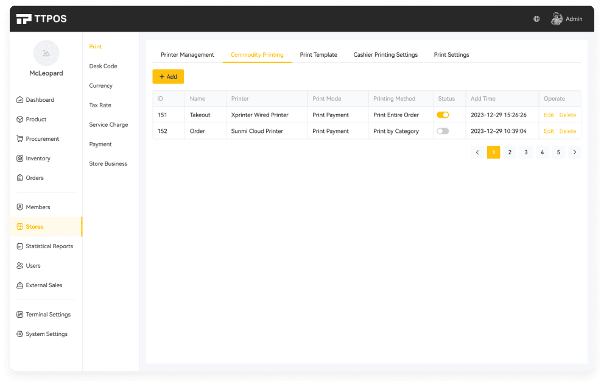Go to page 3
This screenshot has width=604, height=386.
[526, 152]
